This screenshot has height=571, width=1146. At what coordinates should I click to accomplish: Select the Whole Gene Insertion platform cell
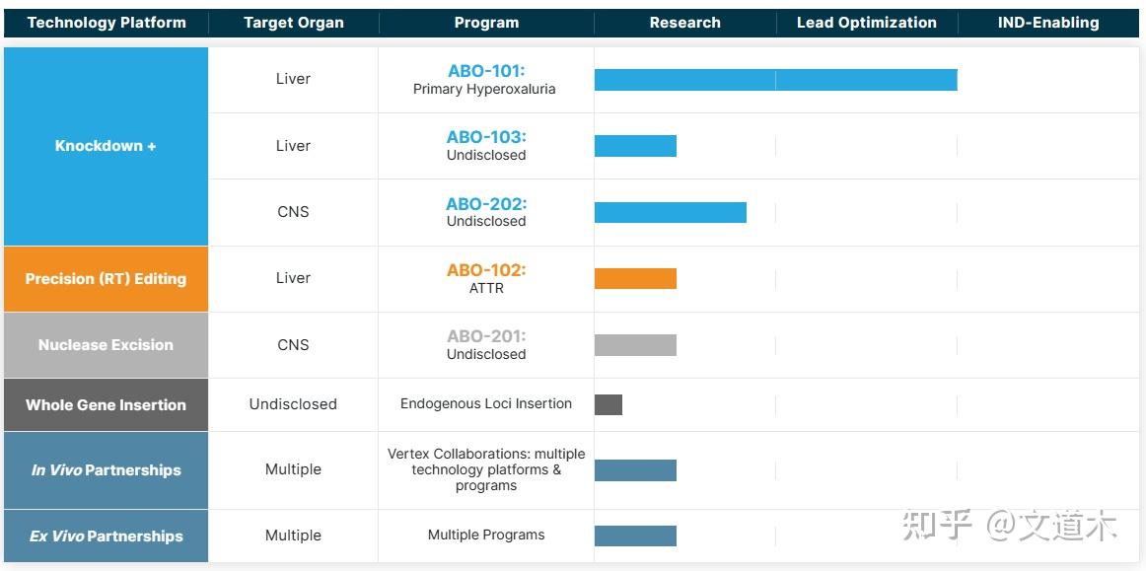106,404
